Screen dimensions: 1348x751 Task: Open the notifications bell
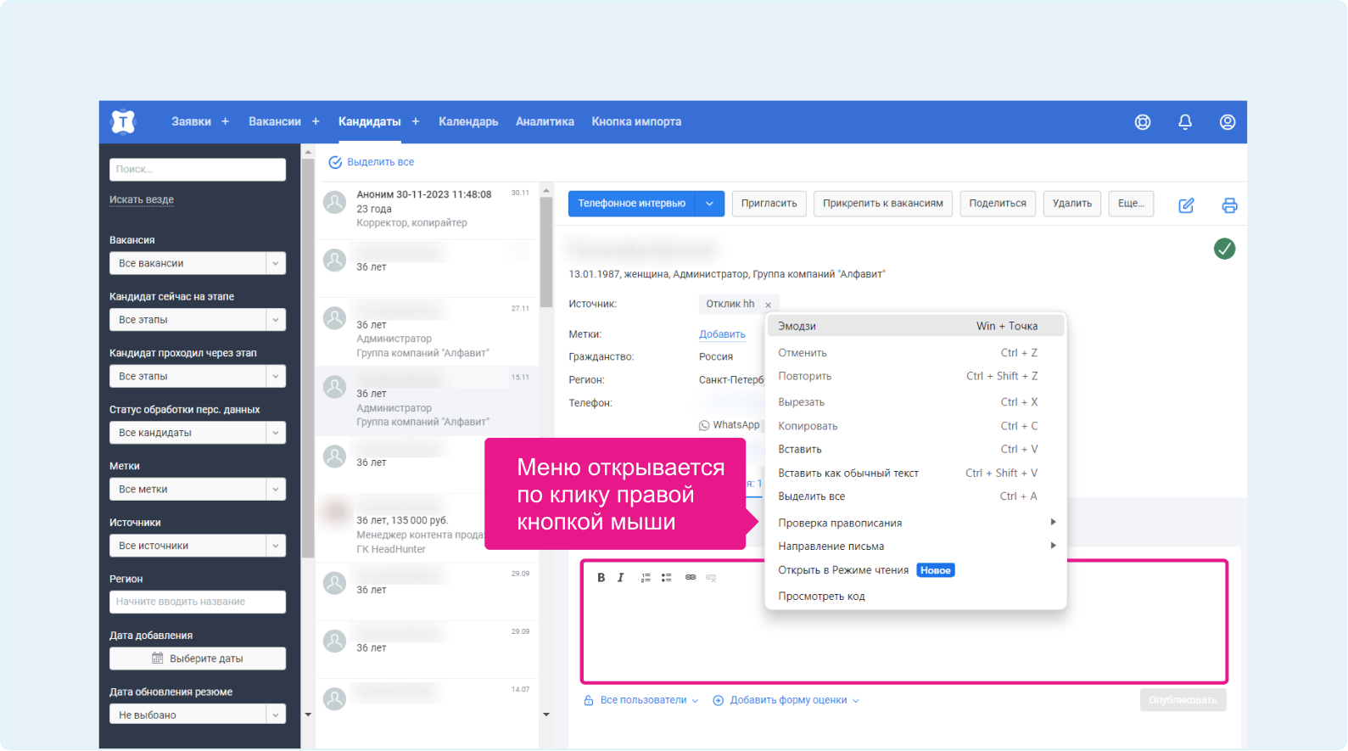coord(1185,122)
